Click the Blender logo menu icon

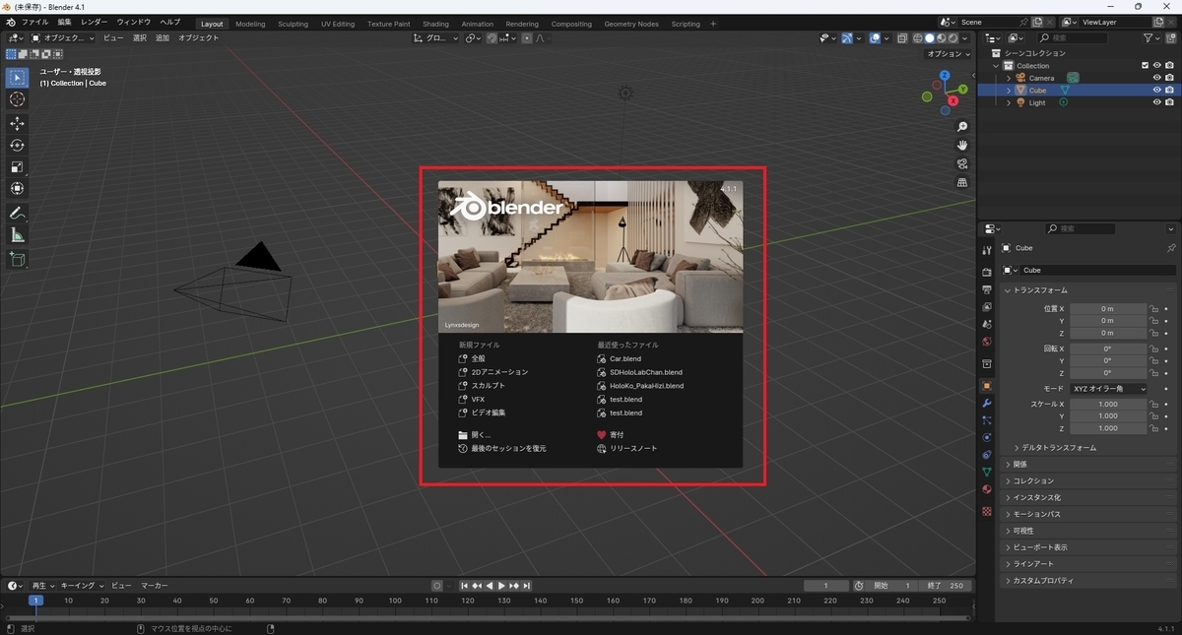click(x=9, y=23)
